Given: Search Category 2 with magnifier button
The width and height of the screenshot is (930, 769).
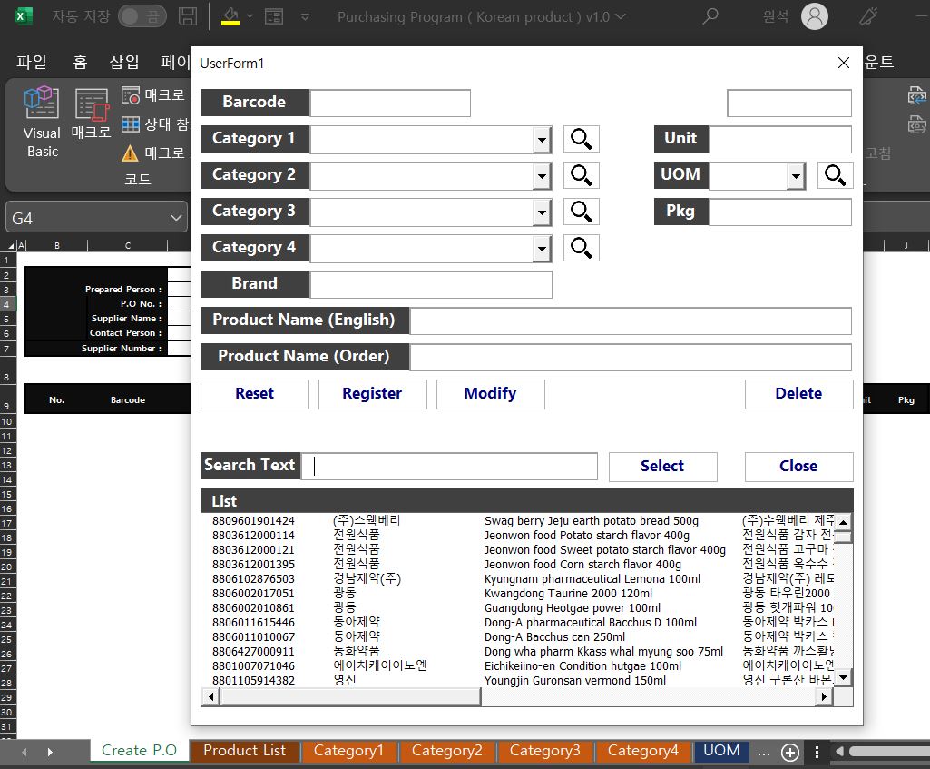Looking at the screenshot, I should point(581,175).
